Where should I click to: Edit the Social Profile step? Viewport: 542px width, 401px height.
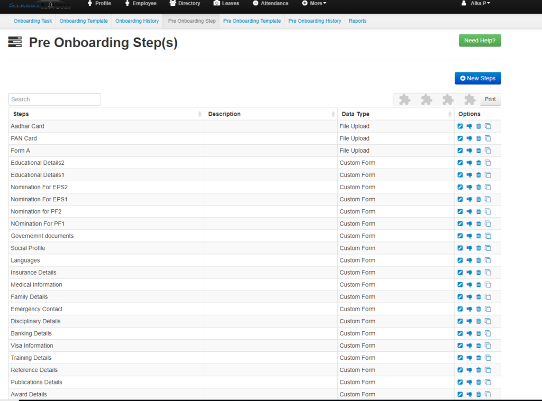click(x=460, y=248)
